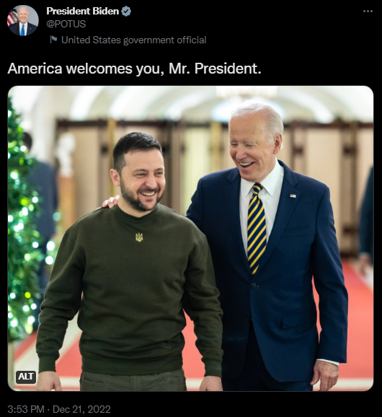Open the @POTUS handle link
The width and height of the screenshot is (382, 417).
tap(66, 24)
